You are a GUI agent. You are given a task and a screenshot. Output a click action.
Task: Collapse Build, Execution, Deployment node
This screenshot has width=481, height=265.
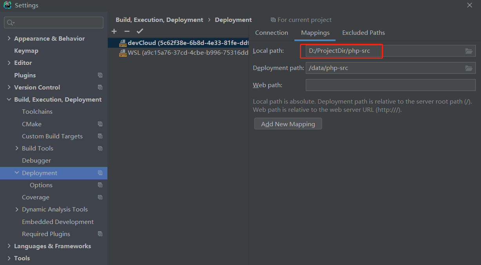(9, 100)
